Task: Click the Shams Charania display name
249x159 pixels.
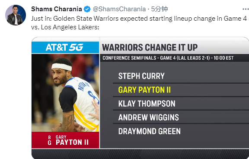Action: point(57,9)
